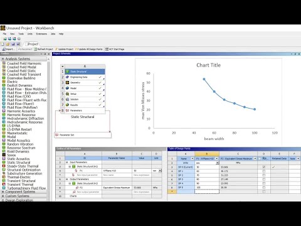Click the Coupled Field Harmonic system icon
The image size is (301, 226).
(x=4, y=63)
